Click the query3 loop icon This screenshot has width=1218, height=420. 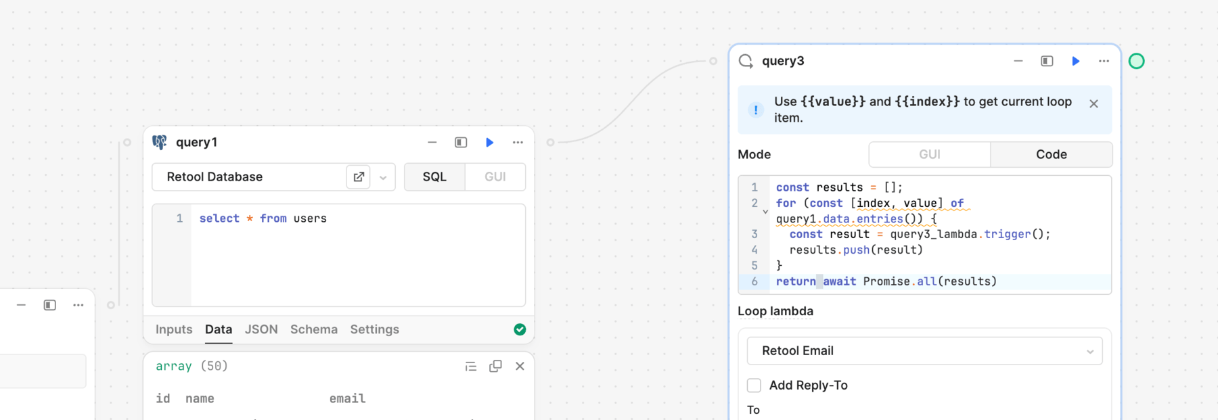746,61
